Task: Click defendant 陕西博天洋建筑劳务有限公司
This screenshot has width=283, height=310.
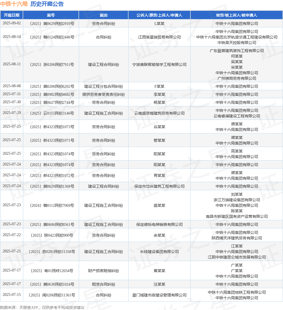Action: (x=237, y=238)
